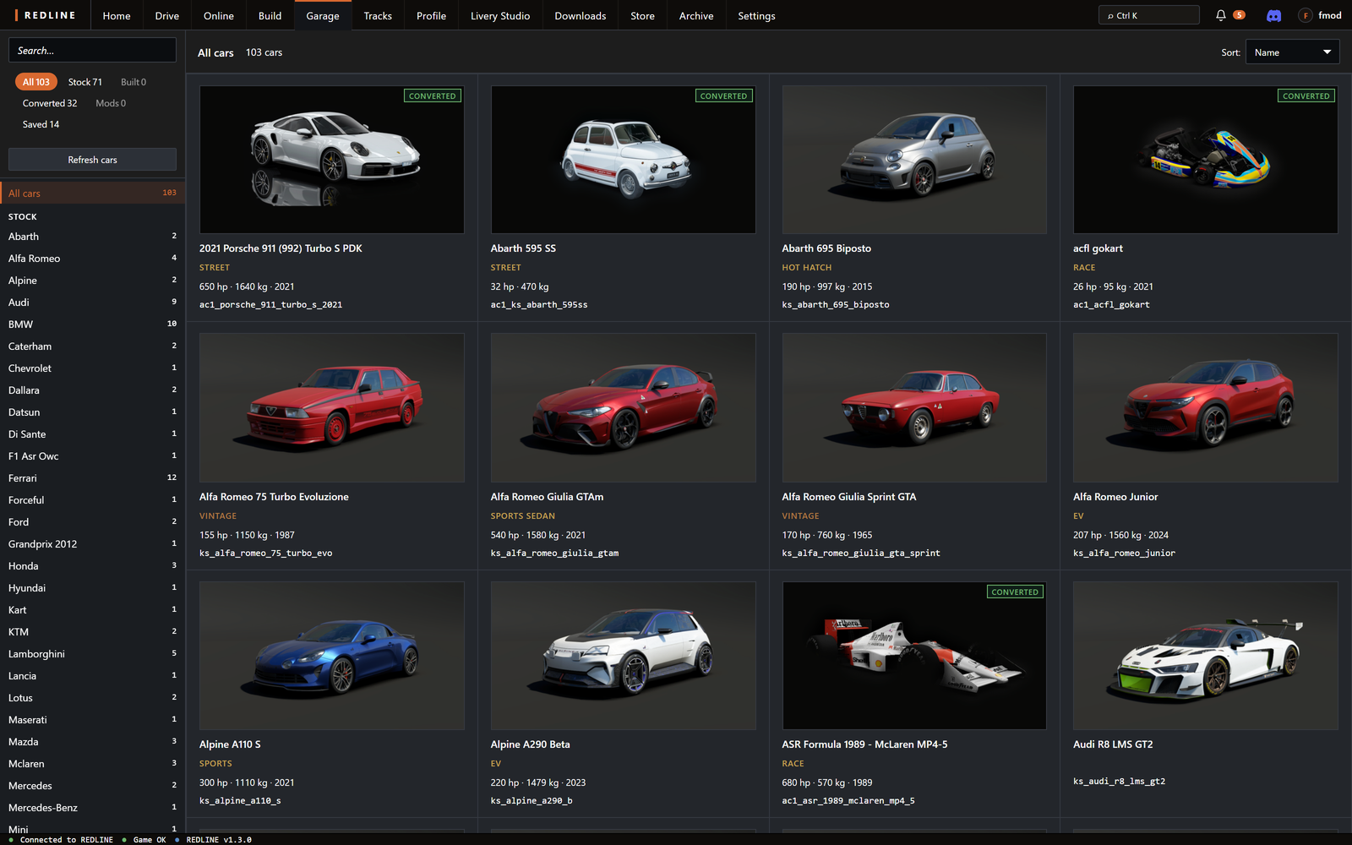Select the Built 0 filter
Viewport: 1352px width, 845px height.
point(134,82)
